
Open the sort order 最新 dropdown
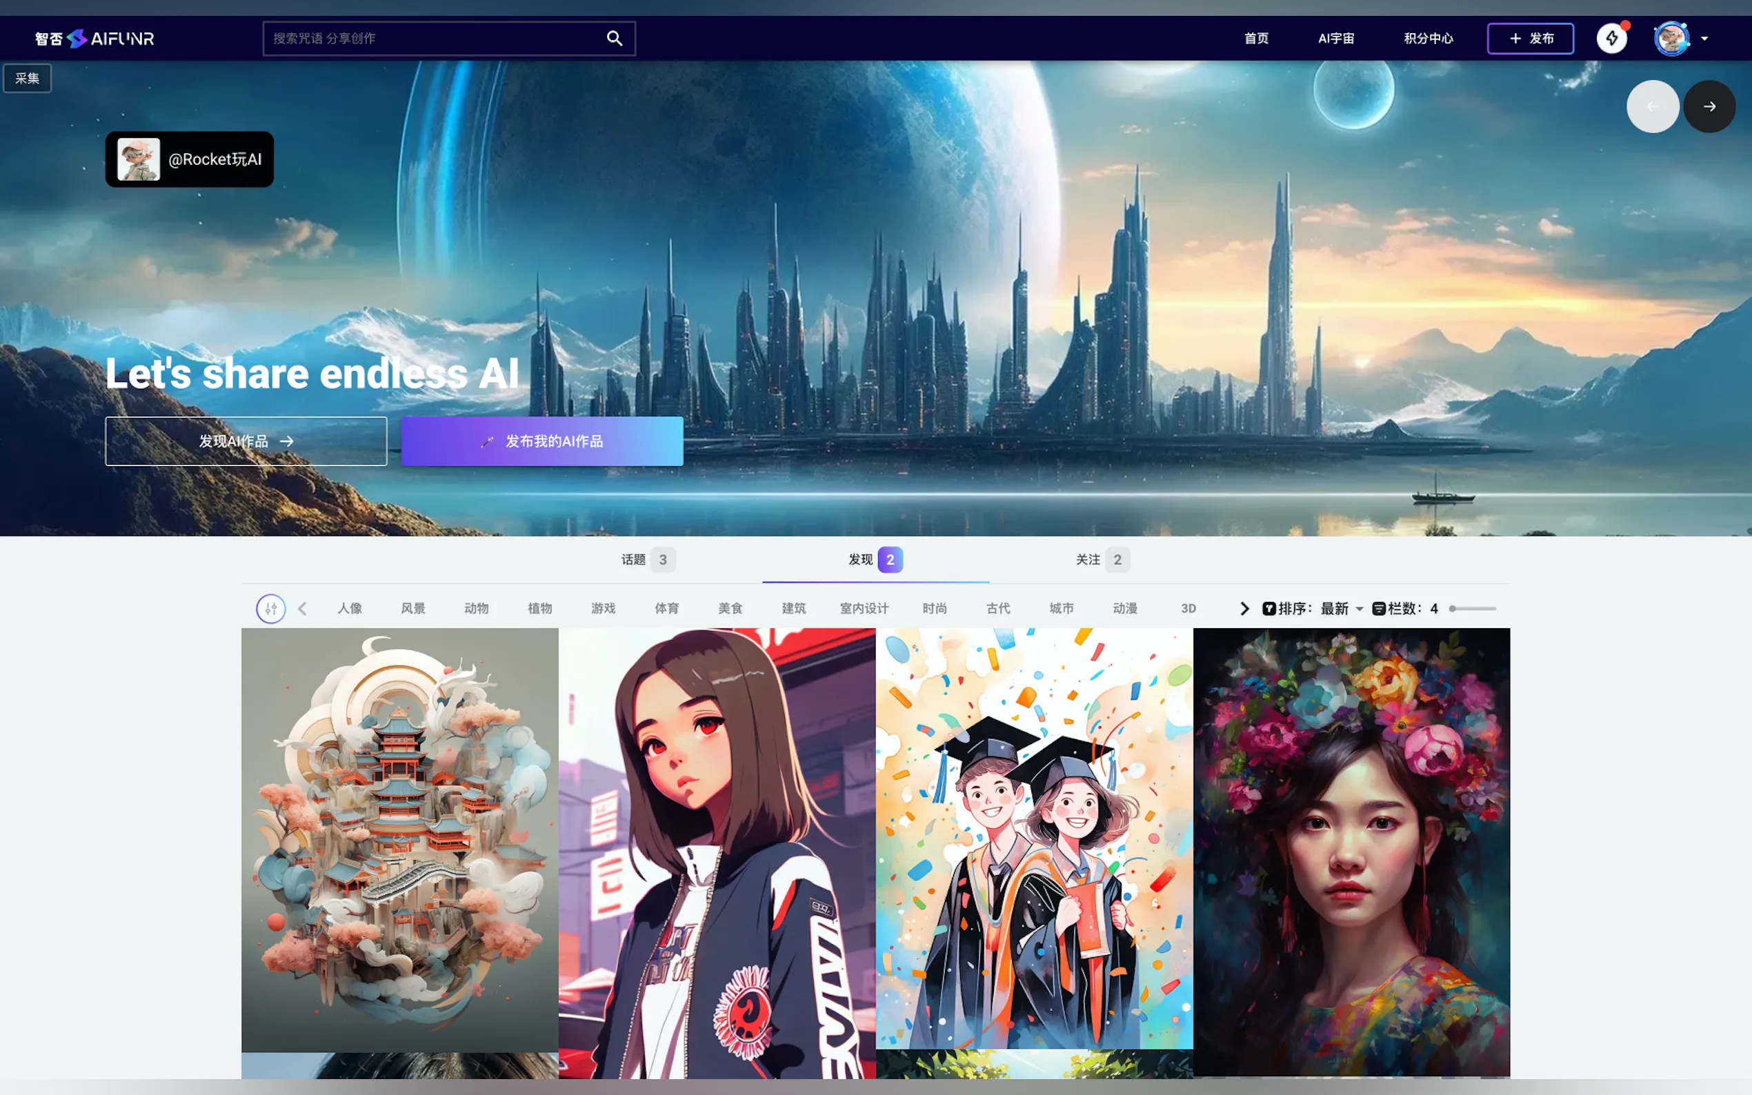1342,608
